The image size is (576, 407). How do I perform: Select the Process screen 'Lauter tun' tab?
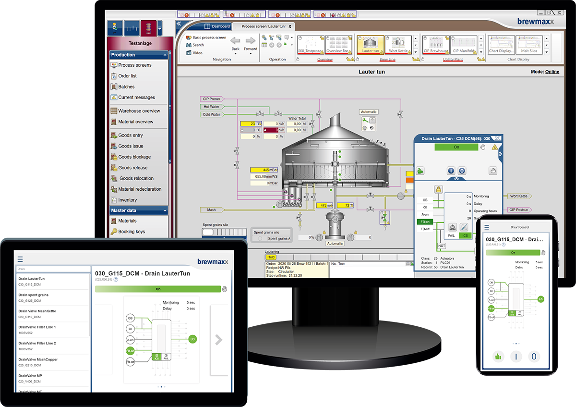(264, 26)
